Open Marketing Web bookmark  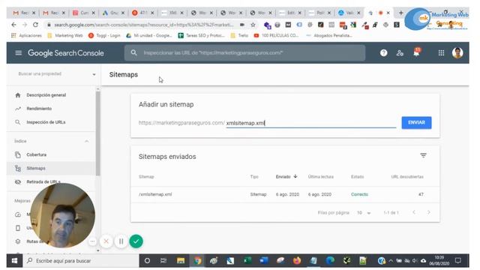click(65, 35)
